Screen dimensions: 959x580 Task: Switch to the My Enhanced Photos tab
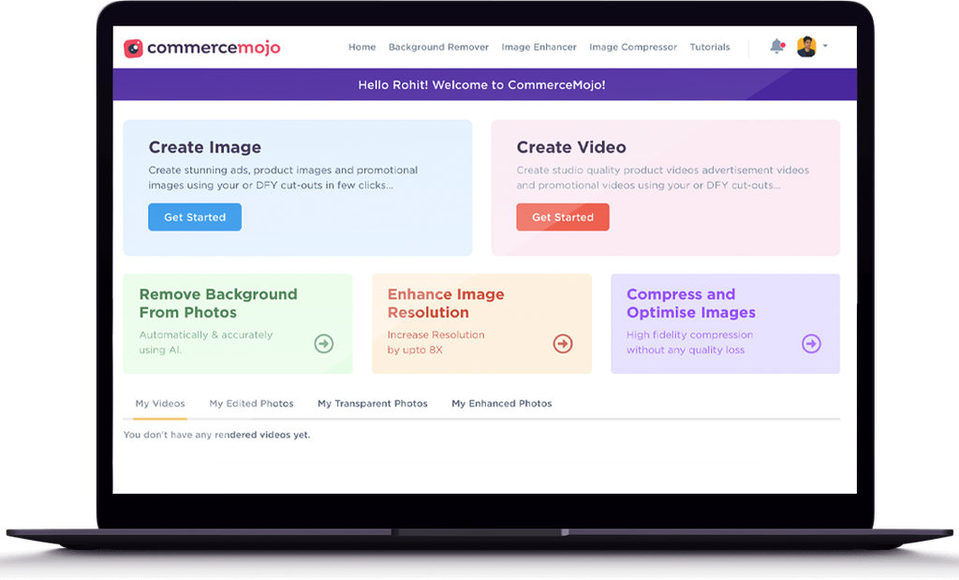(502, 404)
